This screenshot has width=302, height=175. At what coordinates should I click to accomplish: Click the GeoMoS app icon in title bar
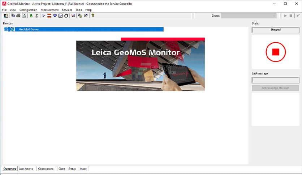pos(4,4)
